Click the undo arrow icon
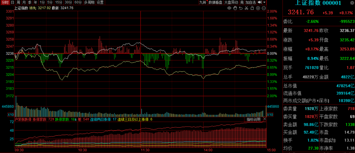The height and width of the screenshot is (153, 355). (241, 8)
